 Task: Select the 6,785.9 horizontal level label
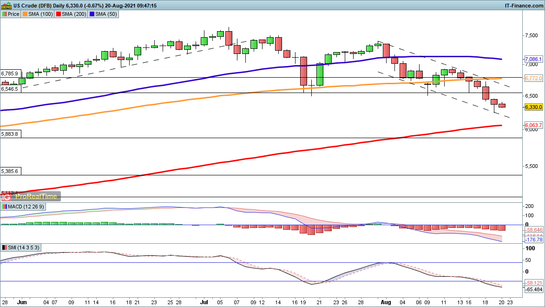pos(10,73)
